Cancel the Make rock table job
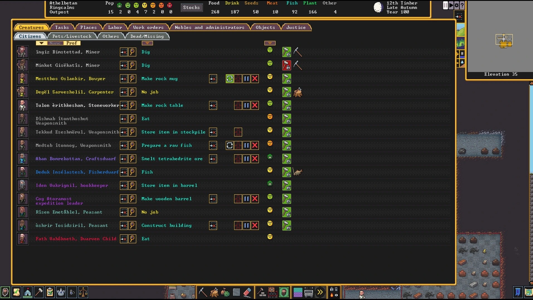 click(x=255, y=105)
